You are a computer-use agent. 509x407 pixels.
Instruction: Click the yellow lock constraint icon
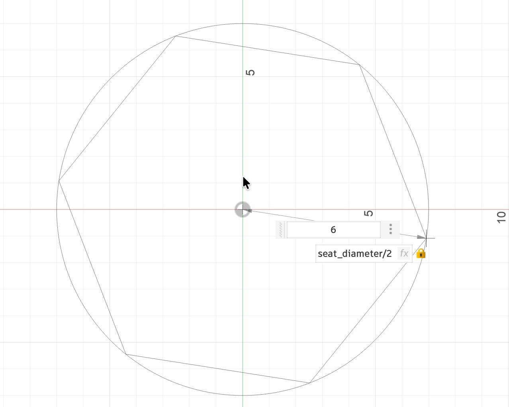[421, 254]
